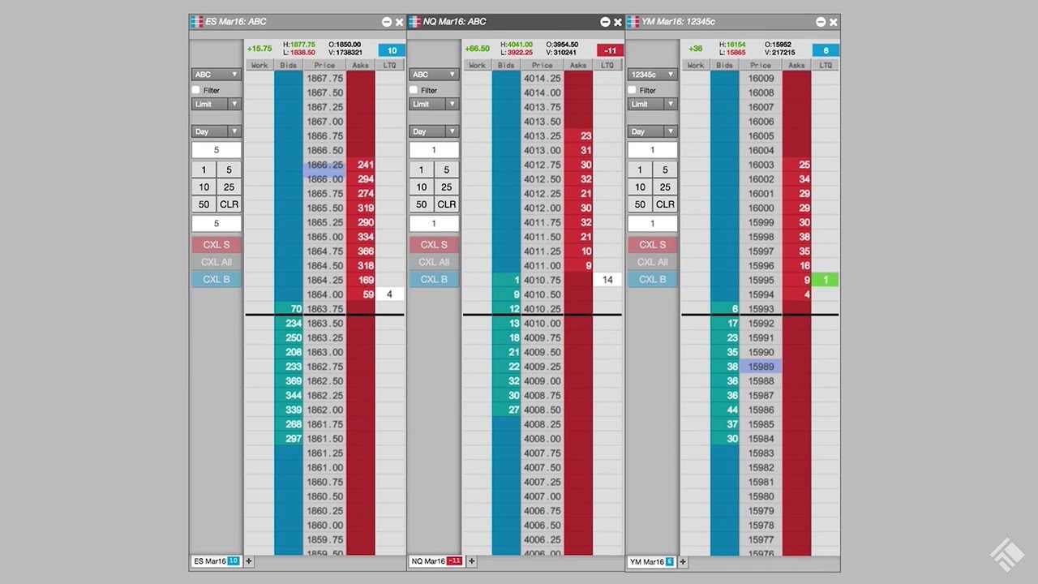This screenshot has width=1038, height=584.
Task: Add a new tab next to ES Mar16
Action: click(249, 561)
